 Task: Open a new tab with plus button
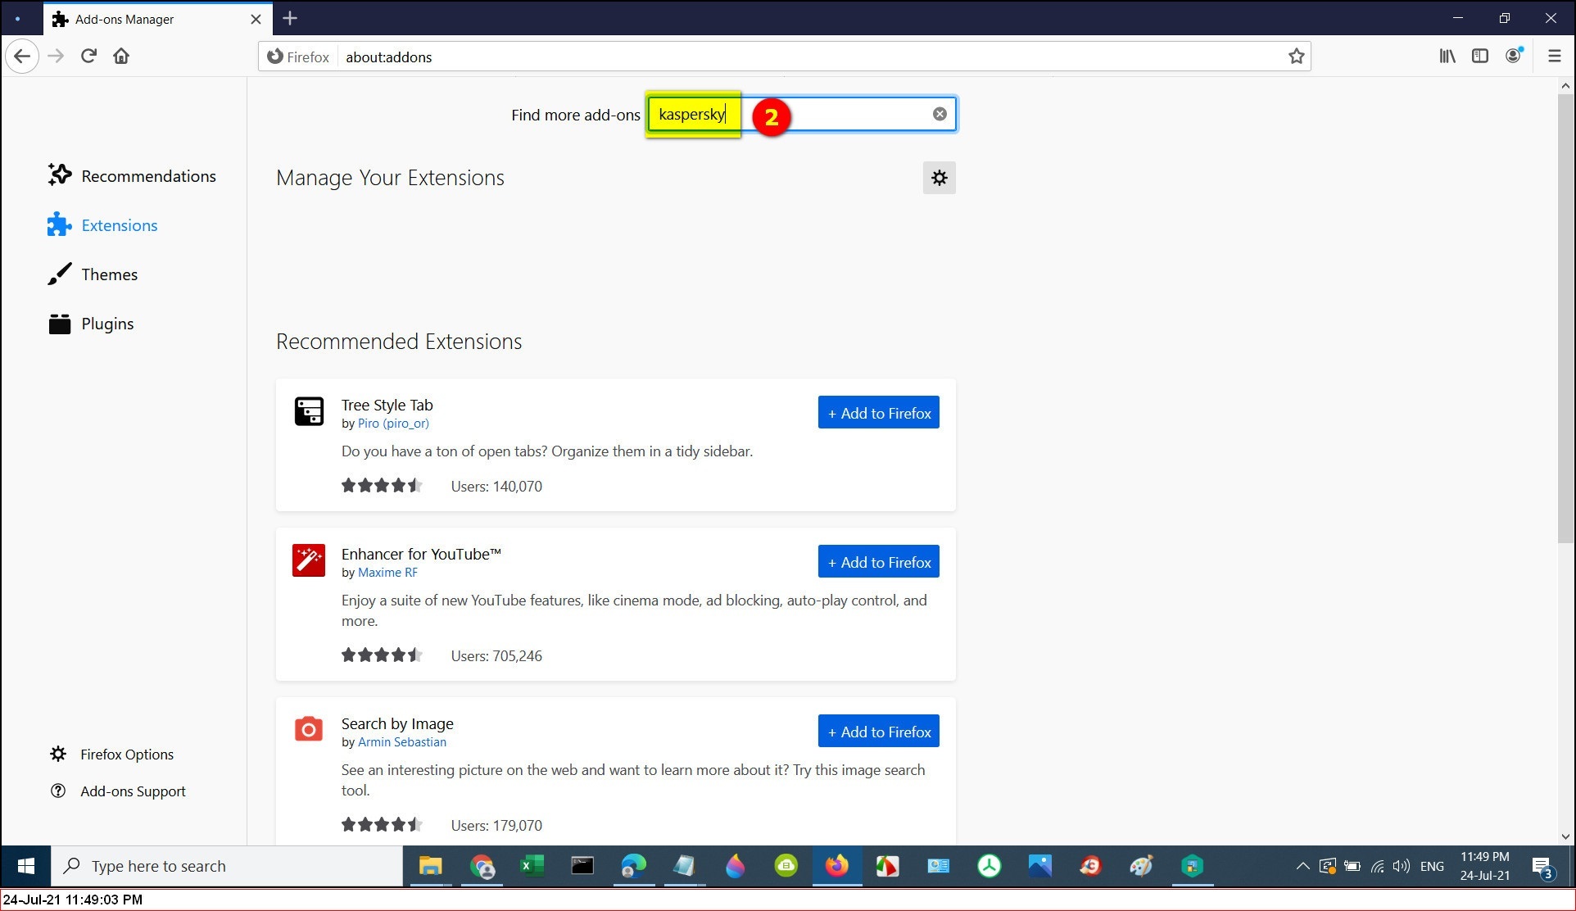[290, 18]
